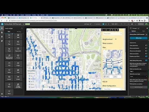Viewport: 149px width, 112px height.
Task: Select the Card widget
Action: (x=18, y=71)
